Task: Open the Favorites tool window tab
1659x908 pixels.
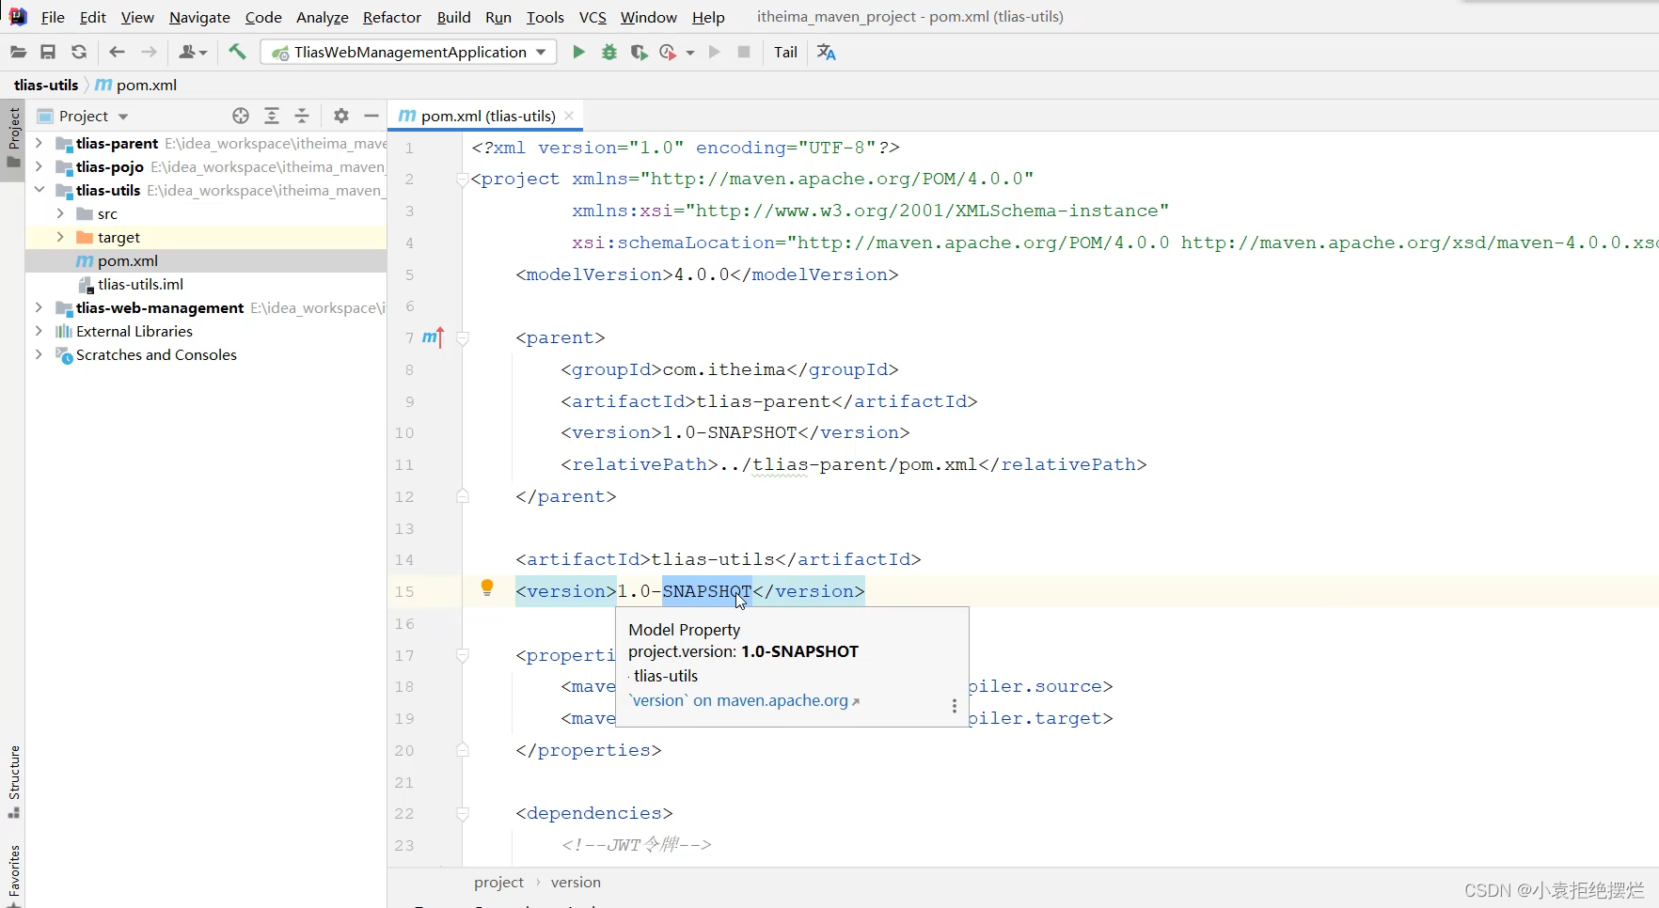Action: point(13,873)
